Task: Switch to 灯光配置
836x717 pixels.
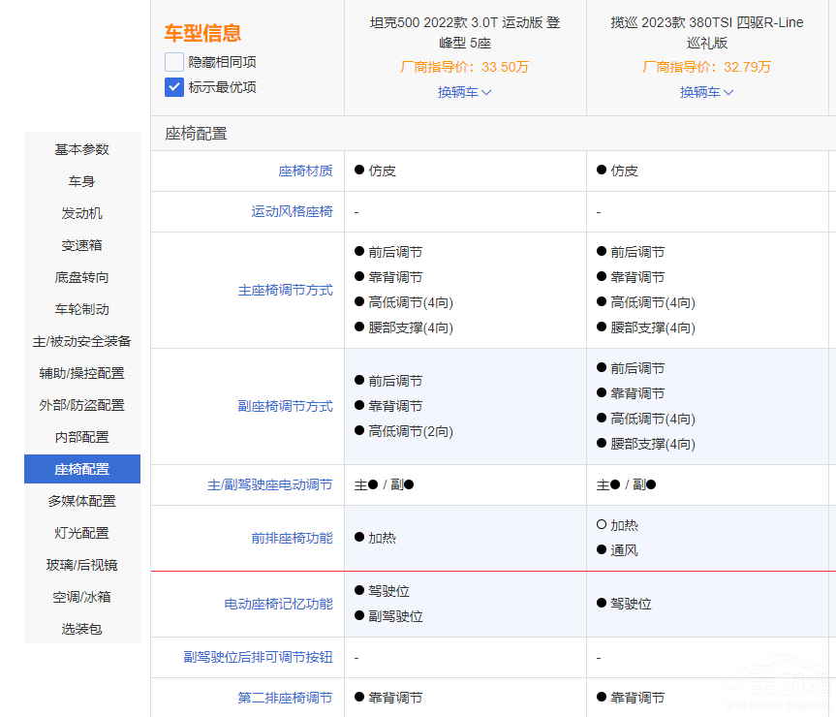Action: (82, 533)
